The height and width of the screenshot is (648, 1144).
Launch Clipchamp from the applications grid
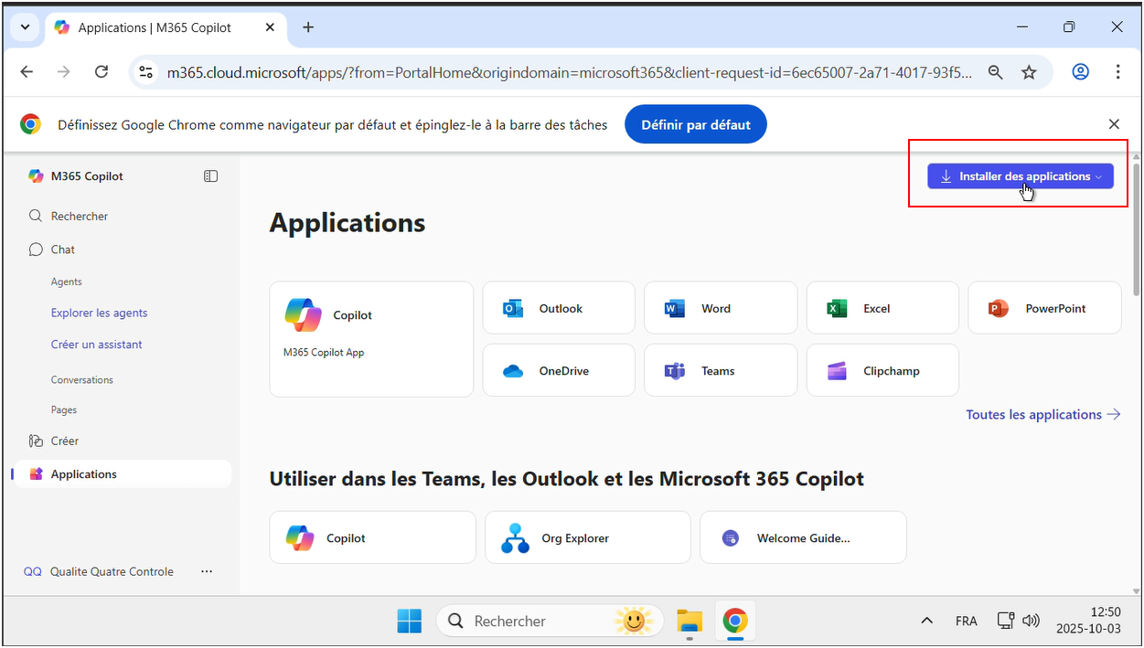point(882,370)
